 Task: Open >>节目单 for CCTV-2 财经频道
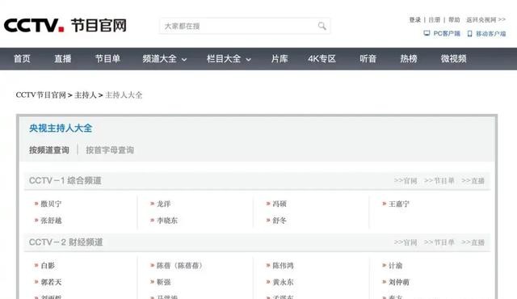tap(439, 242)
